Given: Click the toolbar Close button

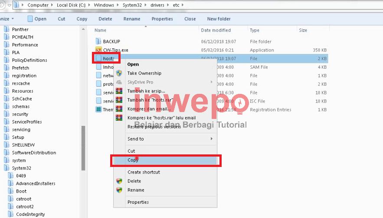Looking at the screenshot, I should pos(190,19).
